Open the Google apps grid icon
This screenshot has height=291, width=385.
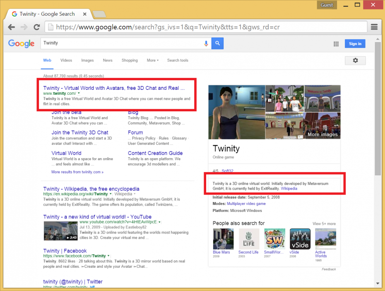tap(336, 43)
